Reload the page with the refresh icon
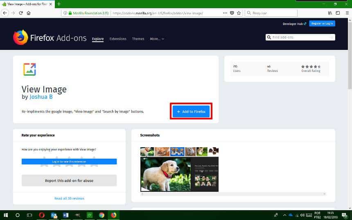Screen dimensions: 352x220 click(21, 13)
